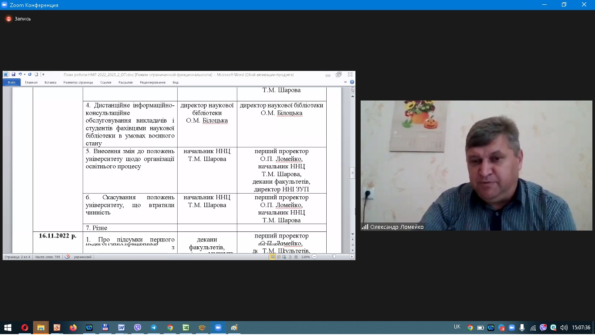Open the Главная ribbon tab
The height and width of the screenshot is (335, 595).
coord(31,82)
